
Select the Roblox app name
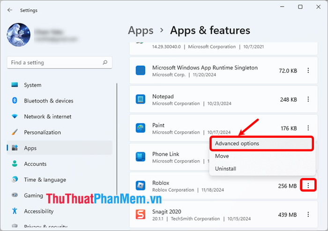click(x=161, y=183)
